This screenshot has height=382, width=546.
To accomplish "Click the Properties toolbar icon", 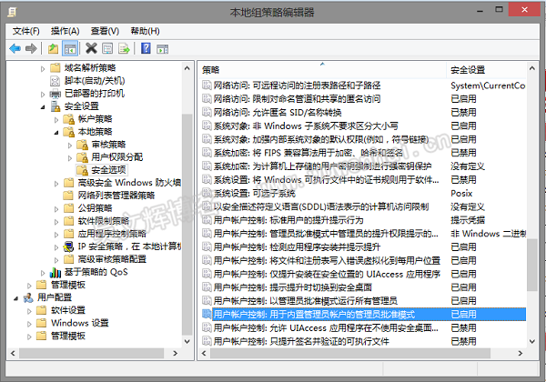I will [x=107, y=47].
